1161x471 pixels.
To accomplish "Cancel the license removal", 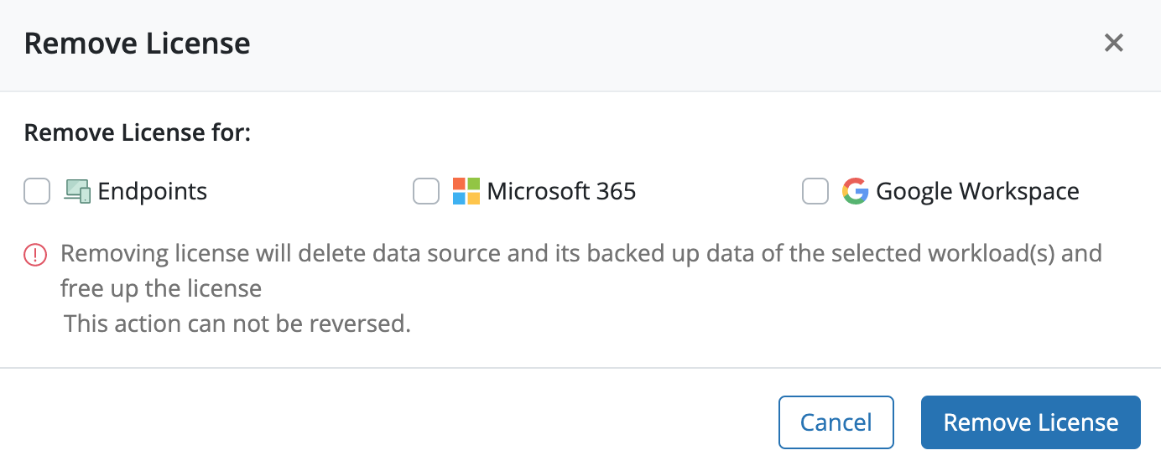I will [836, 422].
